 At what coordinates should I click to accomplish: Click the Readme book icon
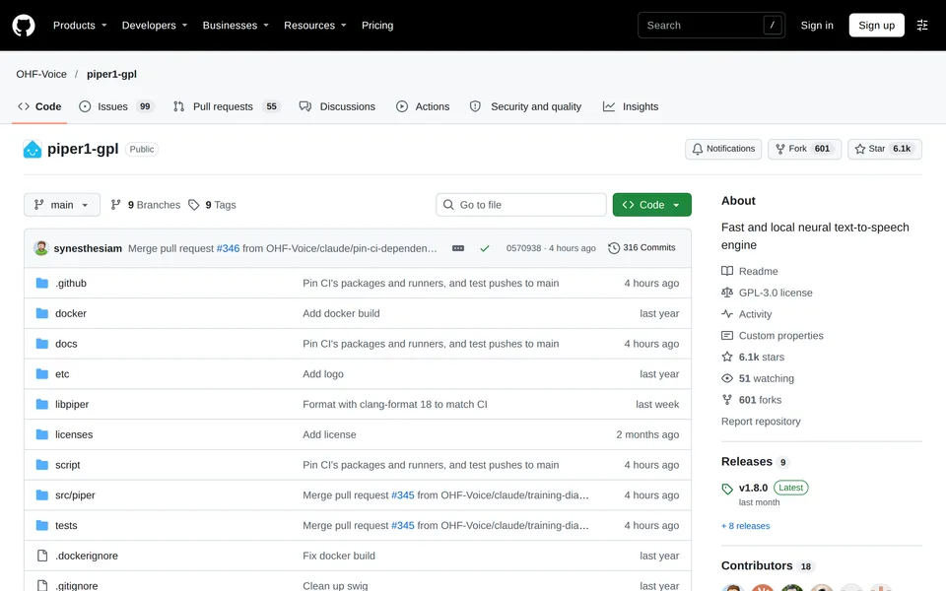pos(727,272)
